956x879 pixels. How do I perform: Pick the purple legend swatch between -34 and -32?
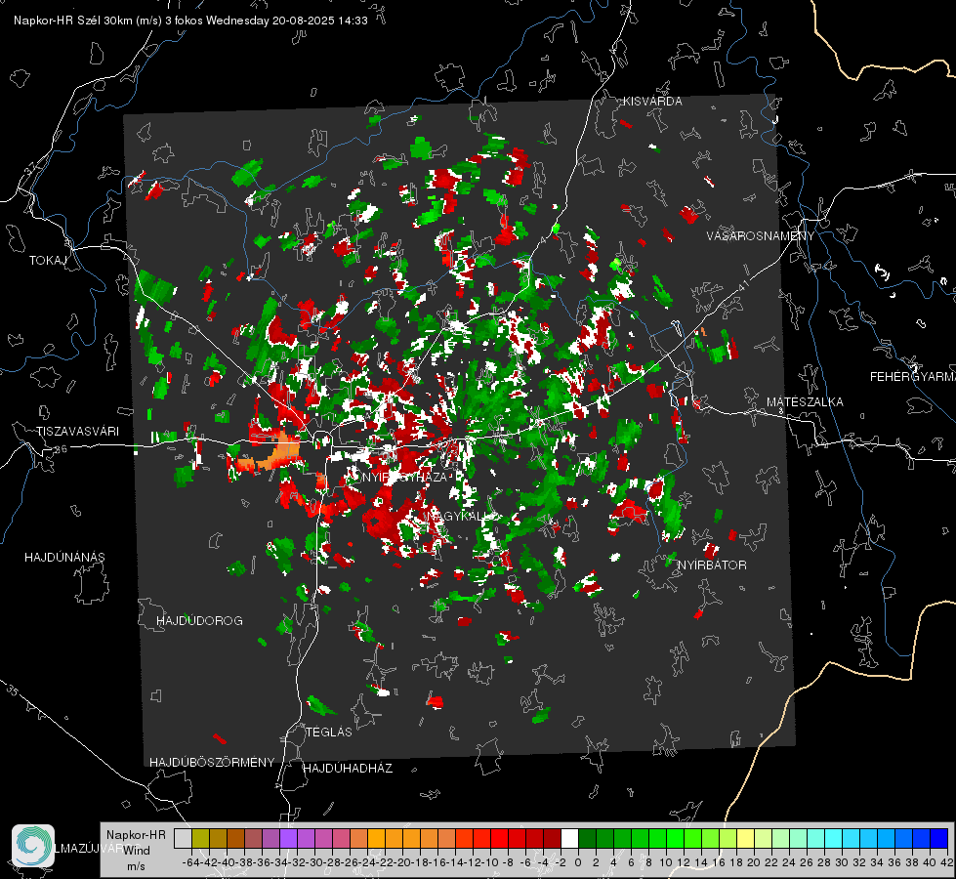(x=288, y=838)
